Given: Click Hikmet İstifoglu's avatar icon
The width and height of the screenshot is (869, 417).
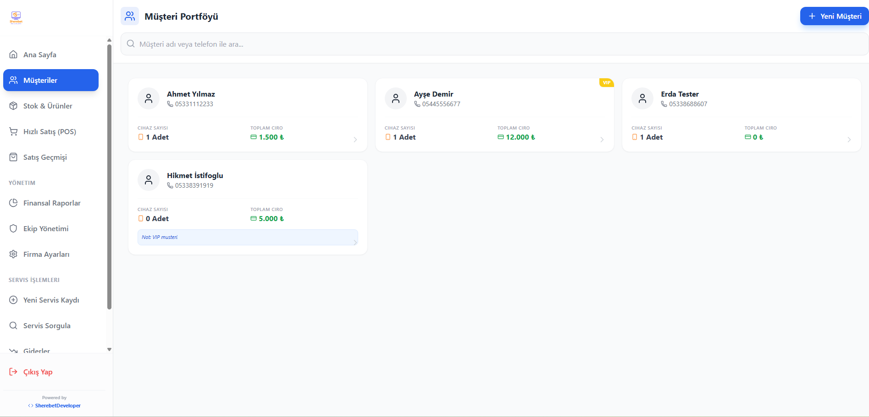Looking at the screenshot, I should click(x=149, y=180).
